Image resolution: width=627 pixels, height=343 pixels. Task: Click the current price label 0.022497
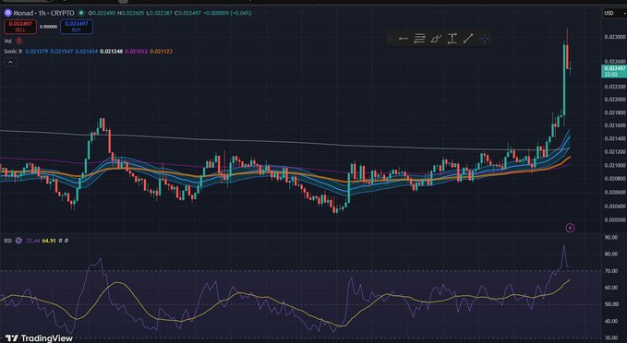[x=615, y=68]
